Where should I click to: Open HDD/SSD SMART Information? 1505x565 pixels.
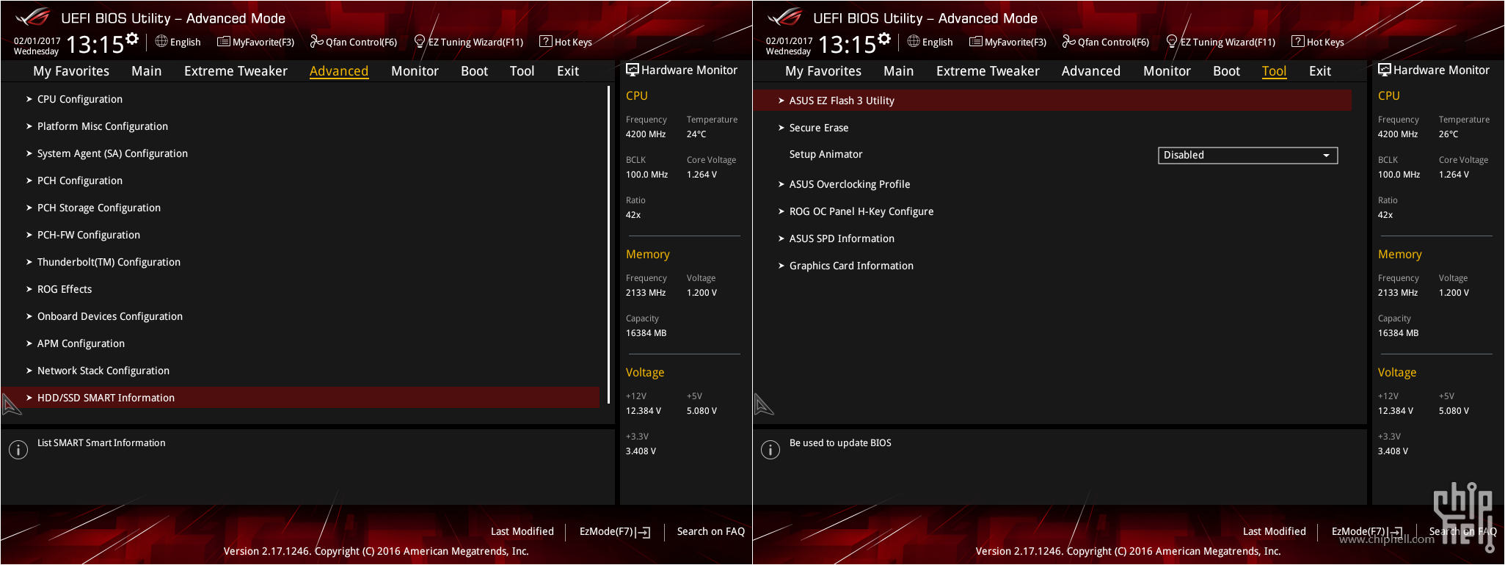point(301,398)
